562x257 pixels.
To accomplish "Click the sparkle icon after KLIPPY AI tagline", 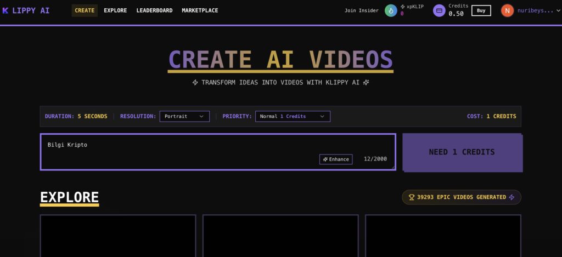I will point(366,82).
